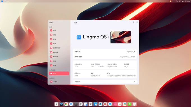Launch Visual Studio Code from the dock
The width and height of the screenshot is (191, 107).
tap(100, 104)
